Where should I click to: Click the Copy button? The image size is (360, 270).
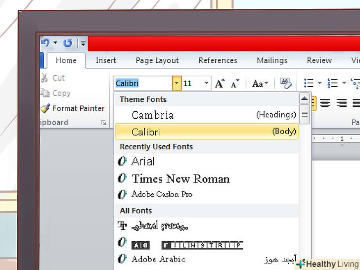click(x=55, y=93)
